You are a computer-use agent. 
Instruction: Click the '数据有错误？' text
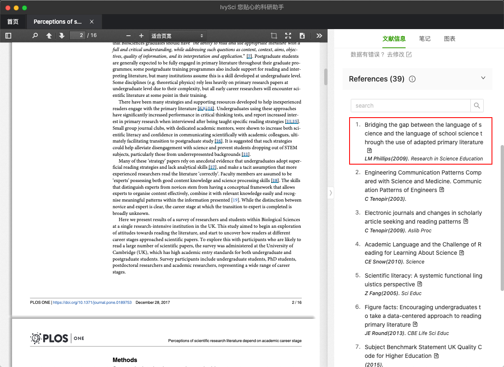coord(368,54)
